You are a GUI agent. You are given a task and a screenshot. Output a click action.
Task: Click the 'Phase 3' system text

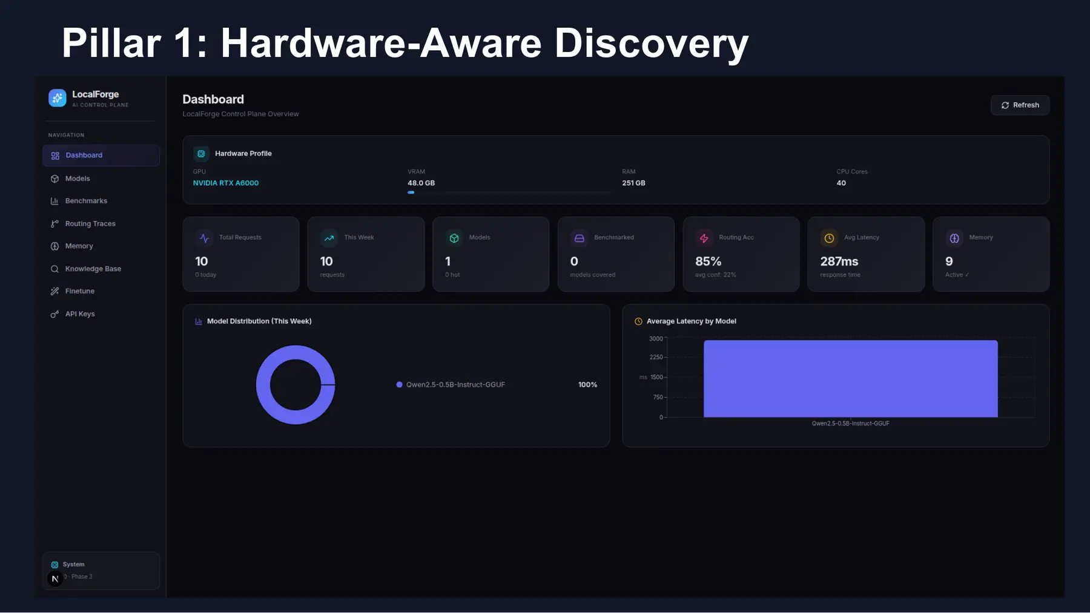coord(82,577)
